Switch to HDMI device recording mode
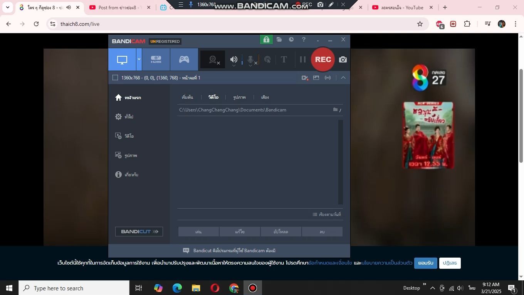Viewport: 524px width, 295px height. [156, 60]
